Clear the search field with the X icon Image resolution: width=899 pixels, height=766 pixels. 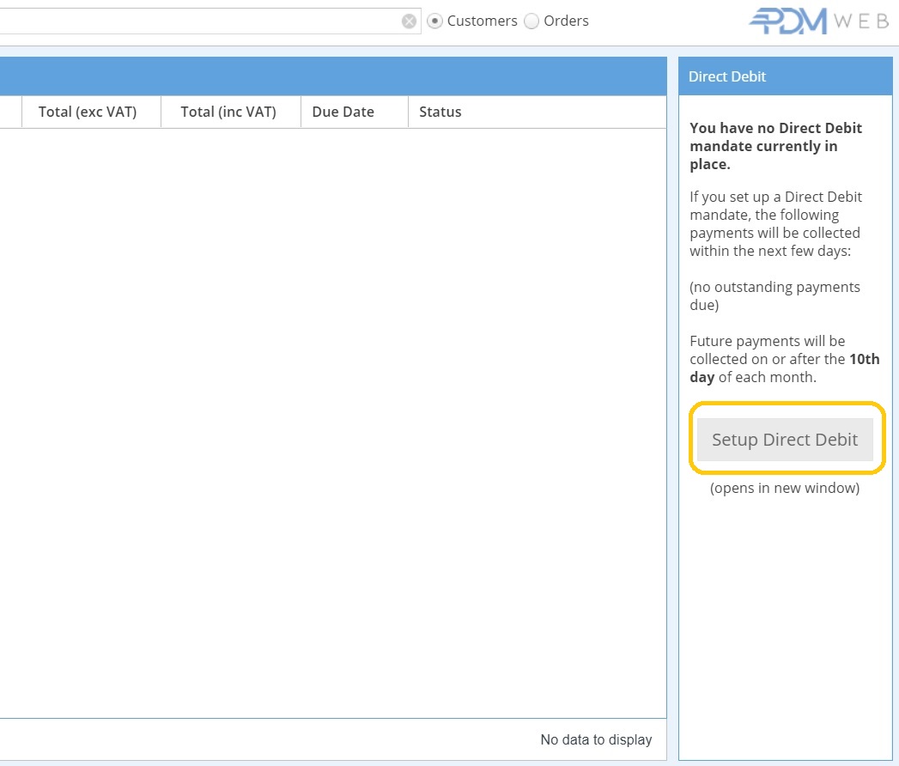tap(410, 21)
